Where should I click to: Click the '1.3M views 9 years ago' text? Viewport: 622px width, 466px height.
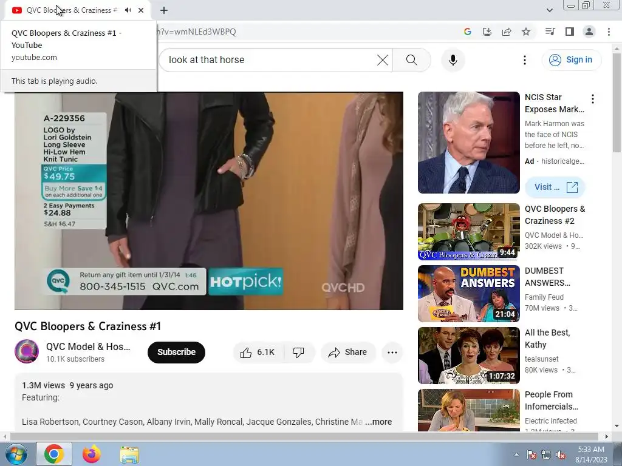click(67, 385)
